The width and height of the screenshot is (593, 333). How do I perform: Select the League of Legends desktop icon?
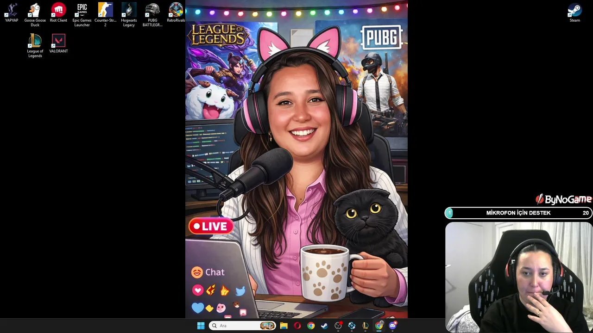(x=35, y=46)
